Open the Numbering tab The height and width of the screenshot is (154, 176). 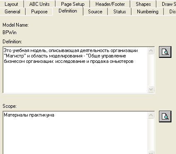click(148, 12)
